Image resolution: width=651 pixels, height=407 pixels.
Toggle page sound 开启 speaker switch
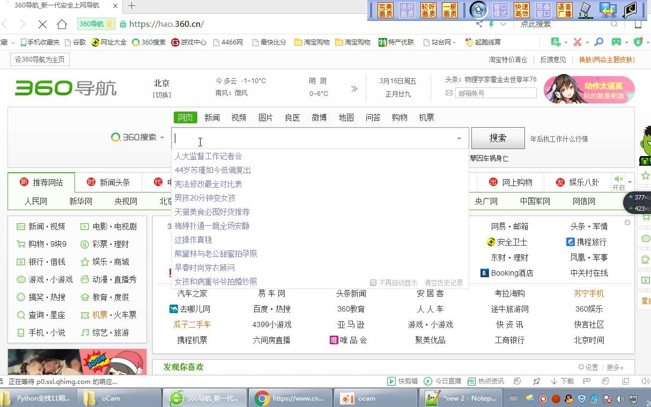(618, 182)
